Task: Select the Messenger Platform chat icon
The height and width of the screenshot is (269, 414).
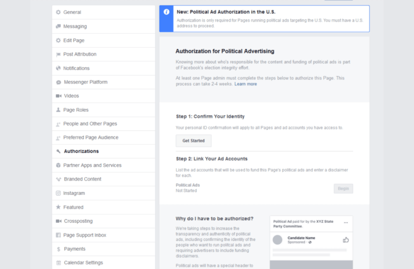Action: tap(58, 82)
